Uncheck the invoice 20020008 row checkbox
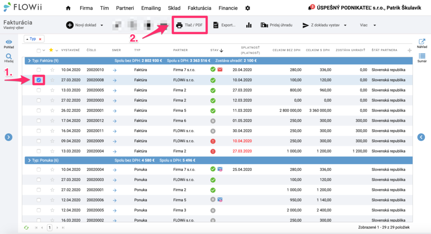Image resolution: width=431 pixels, height=234 pixels. 38,80
